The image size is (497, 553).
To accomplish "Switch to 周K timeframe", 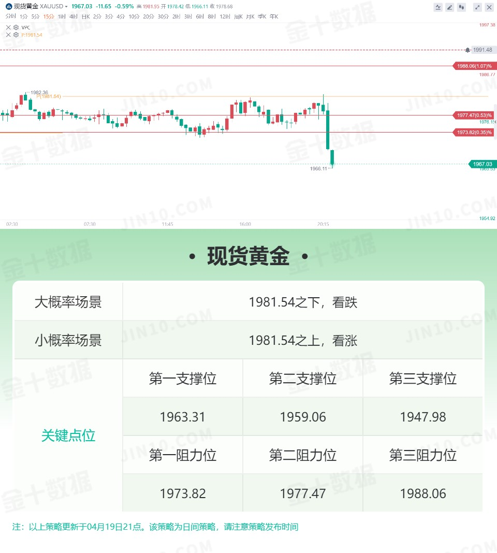I will tap(238, 16).
